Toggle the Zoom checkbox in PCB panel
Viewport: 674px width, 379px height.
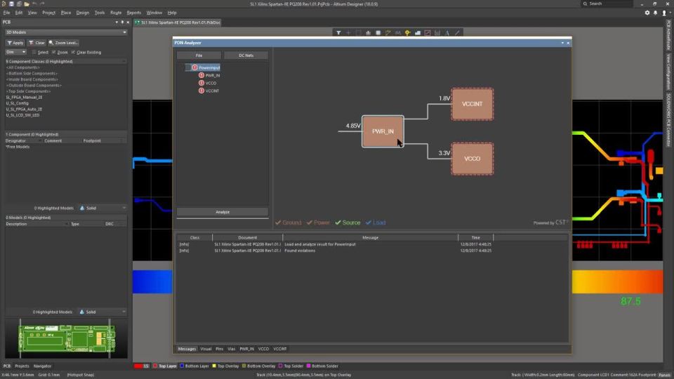54,53
